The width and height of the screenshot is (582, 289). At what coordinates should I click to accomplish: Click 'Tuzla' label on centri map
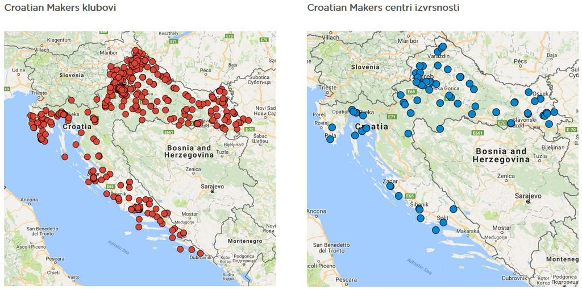(540, 155)
